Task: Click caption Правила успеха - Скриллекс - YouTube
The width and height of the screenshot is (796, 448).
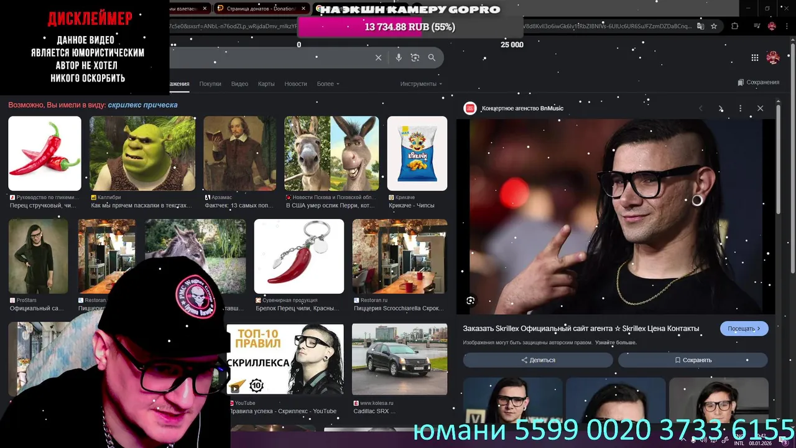Action: [x=283, y=411]
